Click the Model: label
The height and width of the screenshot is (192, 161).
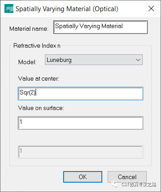tap(27, 62)
